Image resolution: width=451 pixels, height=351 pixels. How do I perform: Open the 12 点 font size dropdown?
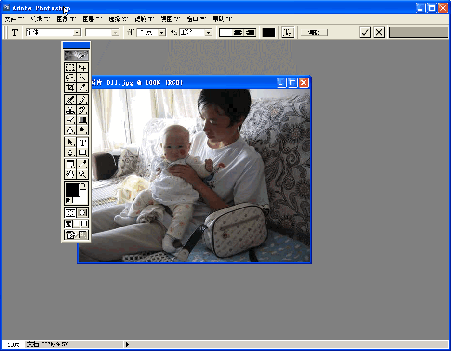(x=161, y=32)
